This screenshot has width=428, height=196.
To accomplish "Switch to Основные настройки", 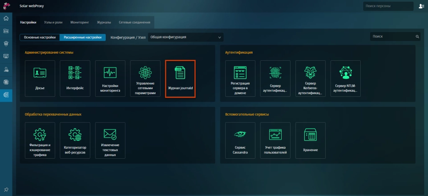I will pos(40,37).
